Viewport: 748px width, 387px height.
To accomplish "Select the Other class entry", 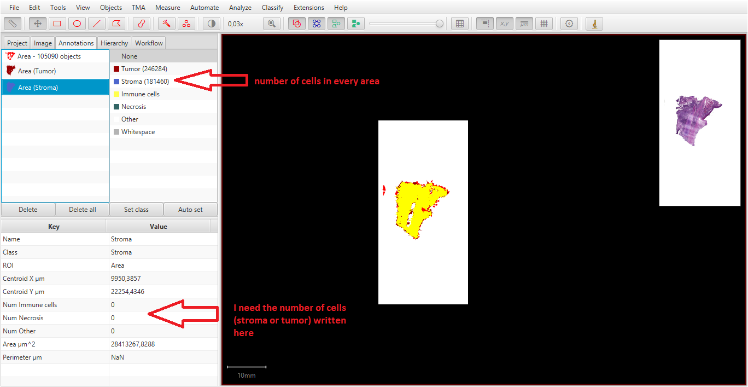I will (x=163, y=119).
